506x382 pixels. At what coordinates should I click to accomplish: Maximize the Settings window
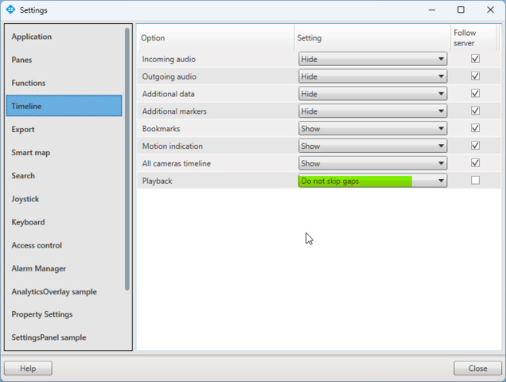coord(461,10)
